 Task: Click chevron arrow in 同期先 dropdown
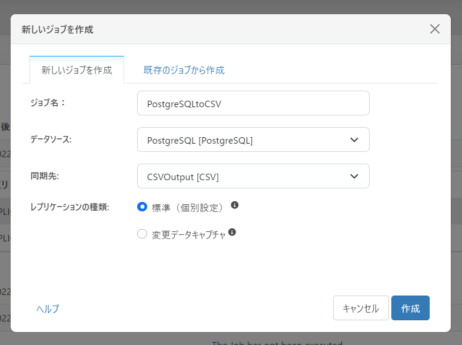coord(354,176)
